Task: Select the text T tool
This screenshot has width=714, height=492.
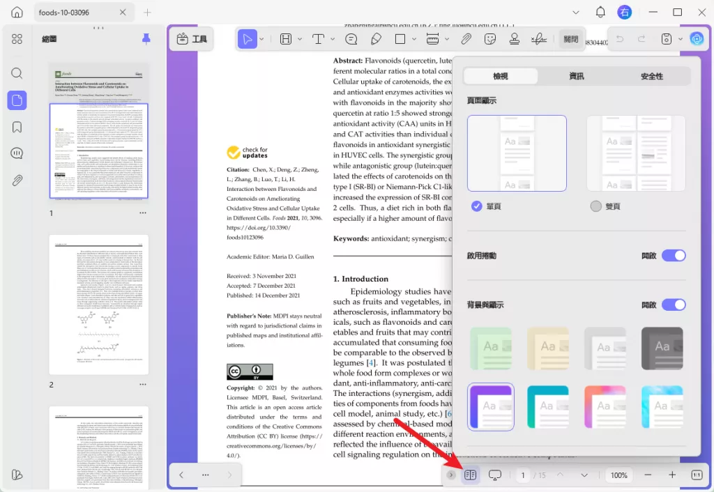Action: point(318,39)
